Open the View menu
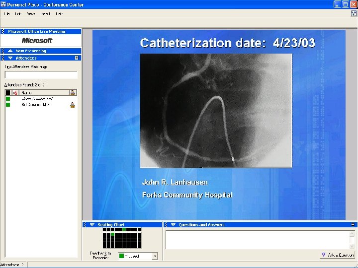The height and width of the screenshot is (268, 358). point(31,14)
